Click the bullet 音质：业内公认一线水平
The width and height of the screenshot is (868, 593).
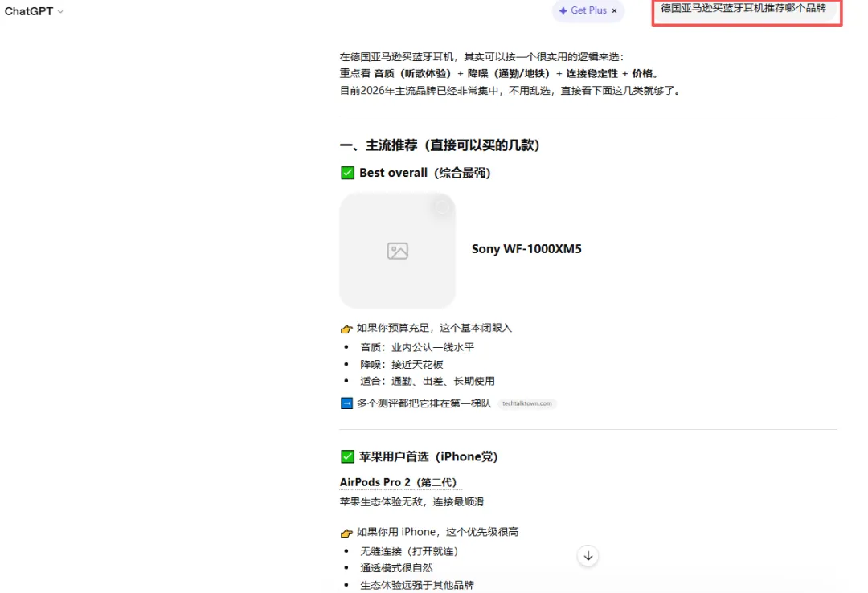(x=417, y=347)
